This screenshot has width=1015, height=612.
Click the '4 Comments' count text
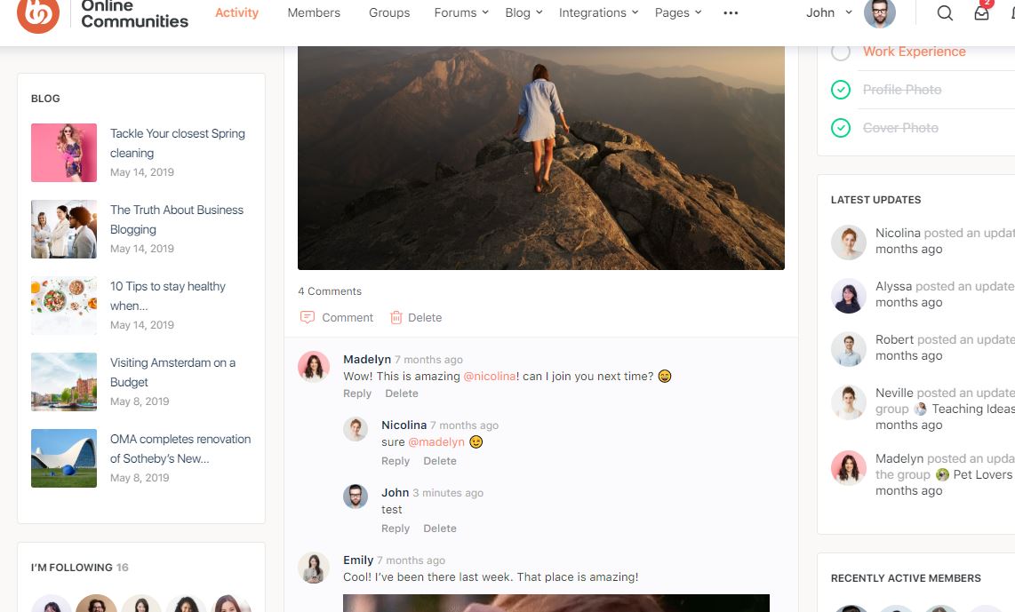click(x=330, y=291)
